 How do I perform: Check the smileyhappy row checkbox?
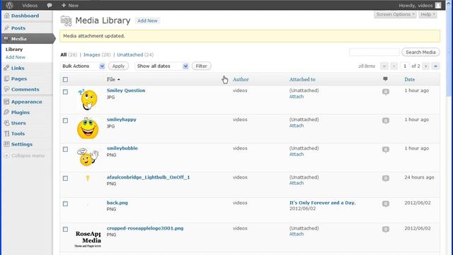tap(65, 120)
